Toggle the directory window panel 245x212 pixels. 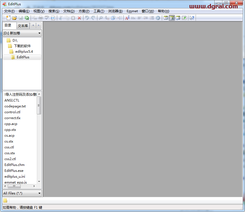[x=172, y=18]
